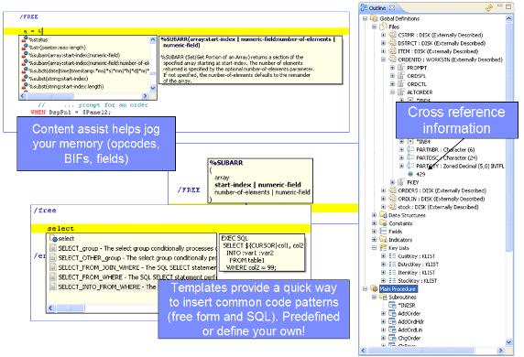This screenshot has height=357, width=524.
Task: Click the CustKey key list icon
Action: (392, 256)
